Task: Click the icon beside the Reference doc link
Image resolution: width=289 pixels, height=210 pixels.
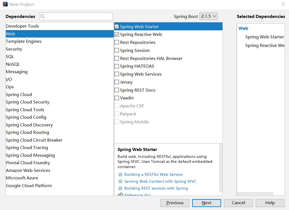Action: pyautogui.click(x=120, y=195)
